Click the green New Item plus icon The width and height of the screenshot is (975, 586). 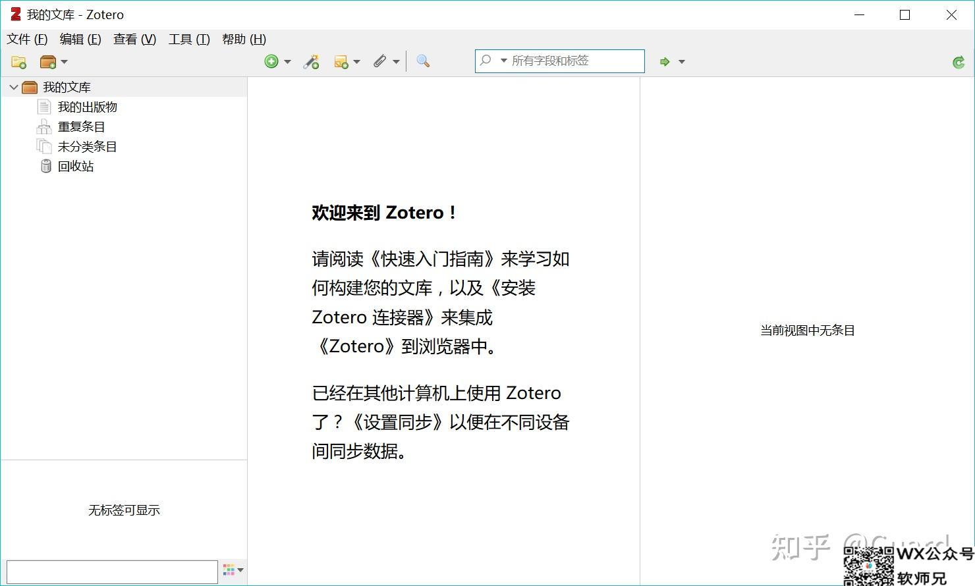(x=271, y=61)
